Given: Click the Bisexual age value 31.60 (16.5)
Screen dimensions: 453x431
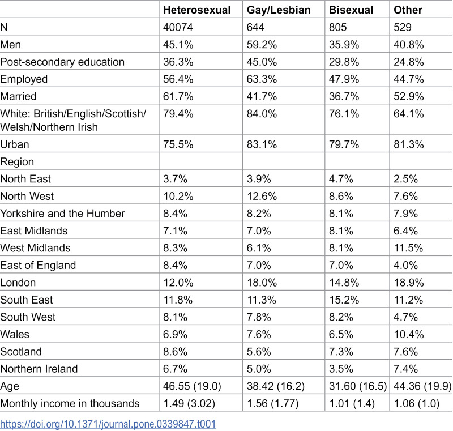Looking at the screenshot, I should coord(358,386).
